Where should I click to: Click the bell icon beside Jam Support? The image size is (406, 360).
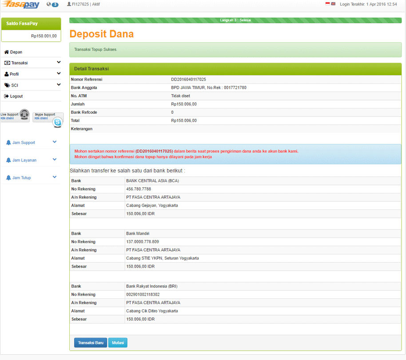(x=8, y=143)
